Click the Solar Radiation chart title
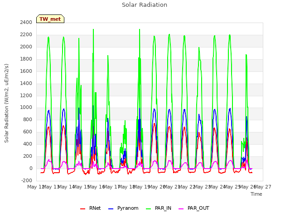The width and height of the screenshot is (290, 217). click(x=145, y=5)
